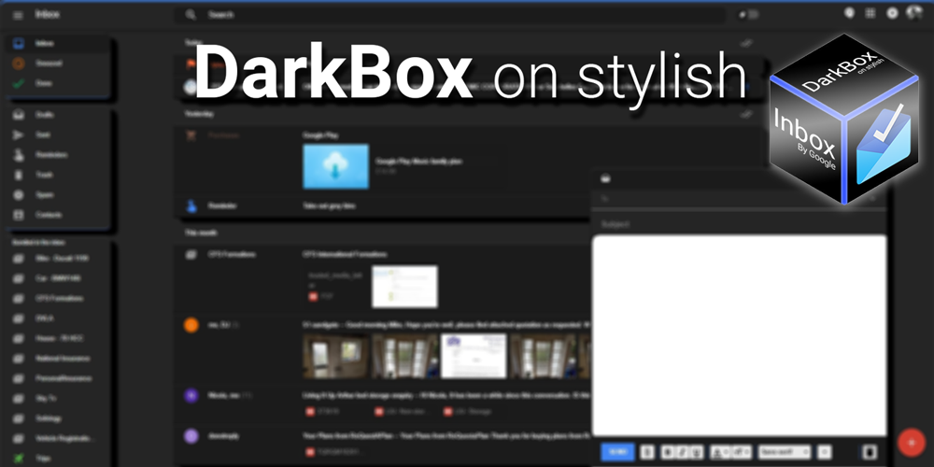Viewport: 934px width, 467px height.
Task: Toggle the pinned items switch
Action: [x=749, y=14]
